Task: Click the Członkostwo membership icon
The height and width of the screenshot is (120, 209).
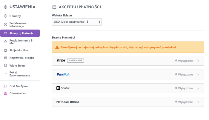Action: 5,93
